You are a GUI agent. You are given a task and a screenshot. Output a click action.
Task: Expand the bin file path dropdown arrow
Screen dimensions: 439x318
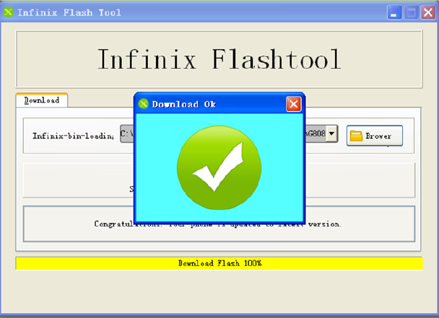click(331, 133)
